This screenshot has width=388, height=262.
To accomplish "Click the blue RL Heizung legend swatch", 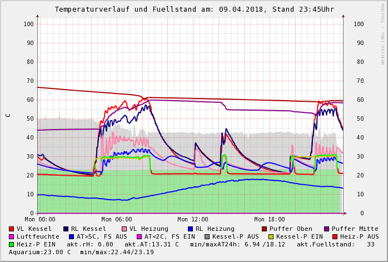I will tap(190, 229).
